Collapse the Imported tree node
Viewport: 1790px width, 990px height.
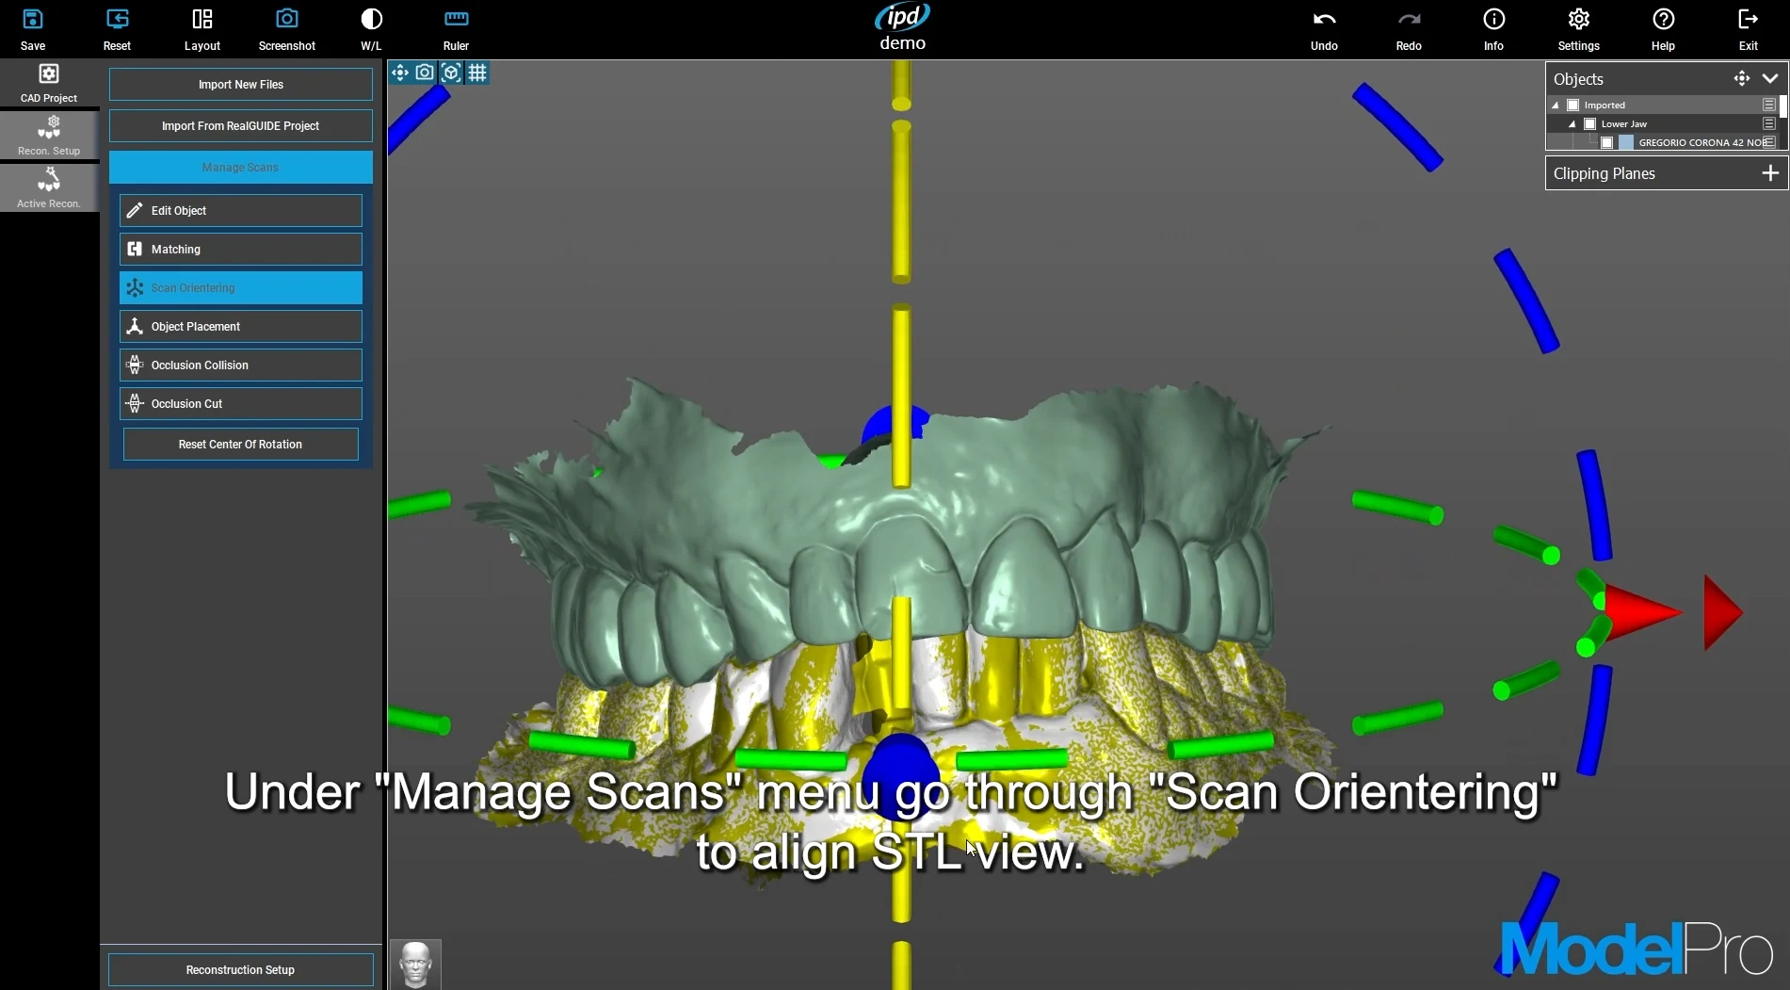(x=1556, y=105)
